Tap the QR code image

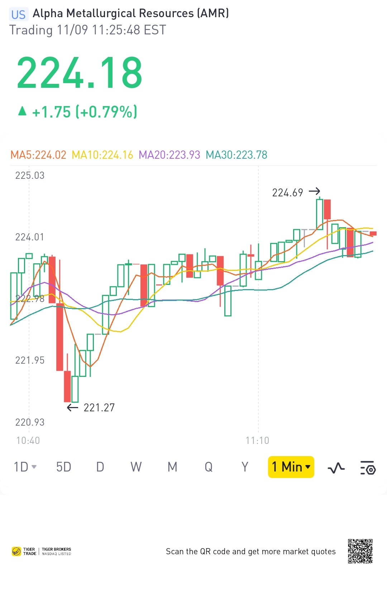tap(360, 551)
